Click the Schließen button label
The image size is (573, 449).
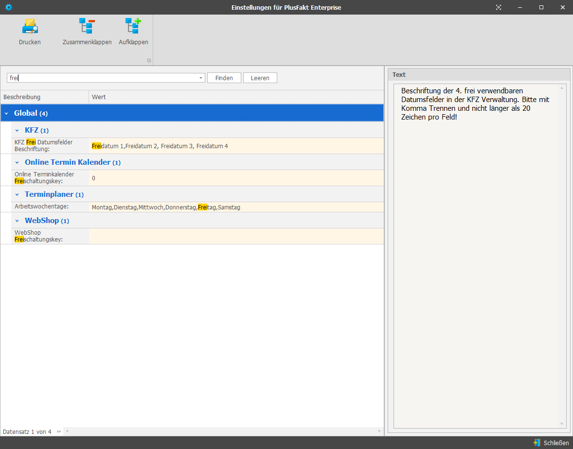point(556,443)
